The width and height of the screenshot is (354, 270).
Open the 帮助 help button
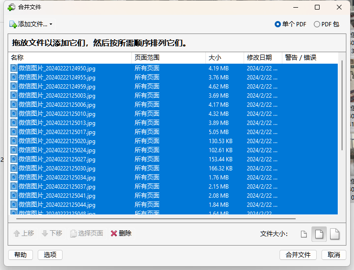pos(21,255)
